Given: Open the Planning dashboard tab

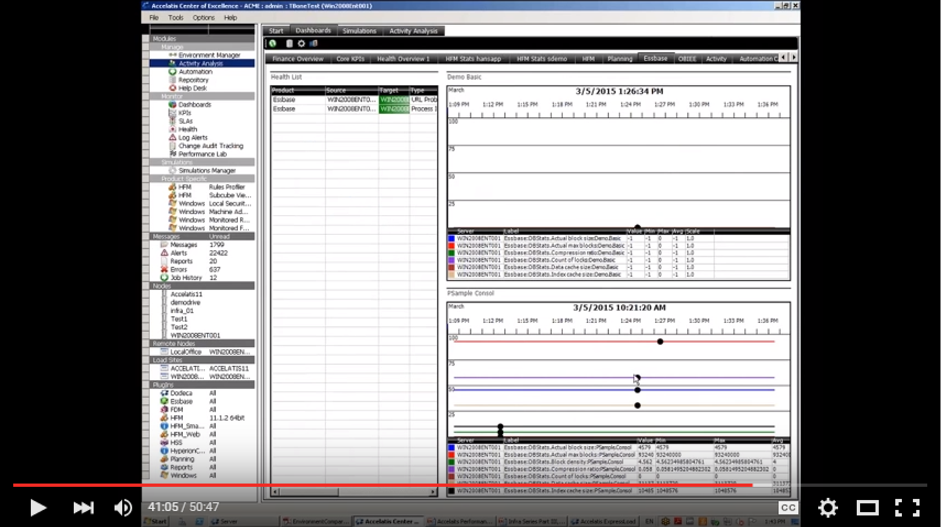Looking at the screenshot, I should click(619, 59).
